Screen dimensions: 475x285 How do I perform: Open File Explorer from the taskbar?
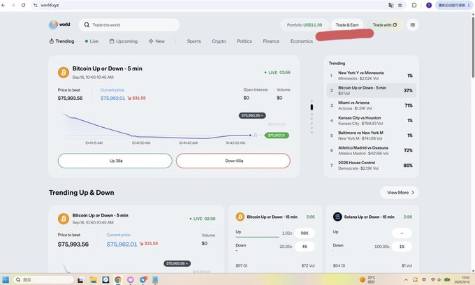tap(94, 280)
